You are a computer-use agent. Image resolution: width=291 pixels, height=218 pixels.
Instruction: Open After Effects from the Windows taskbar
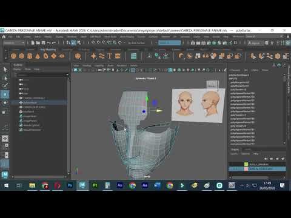point(145,185)
